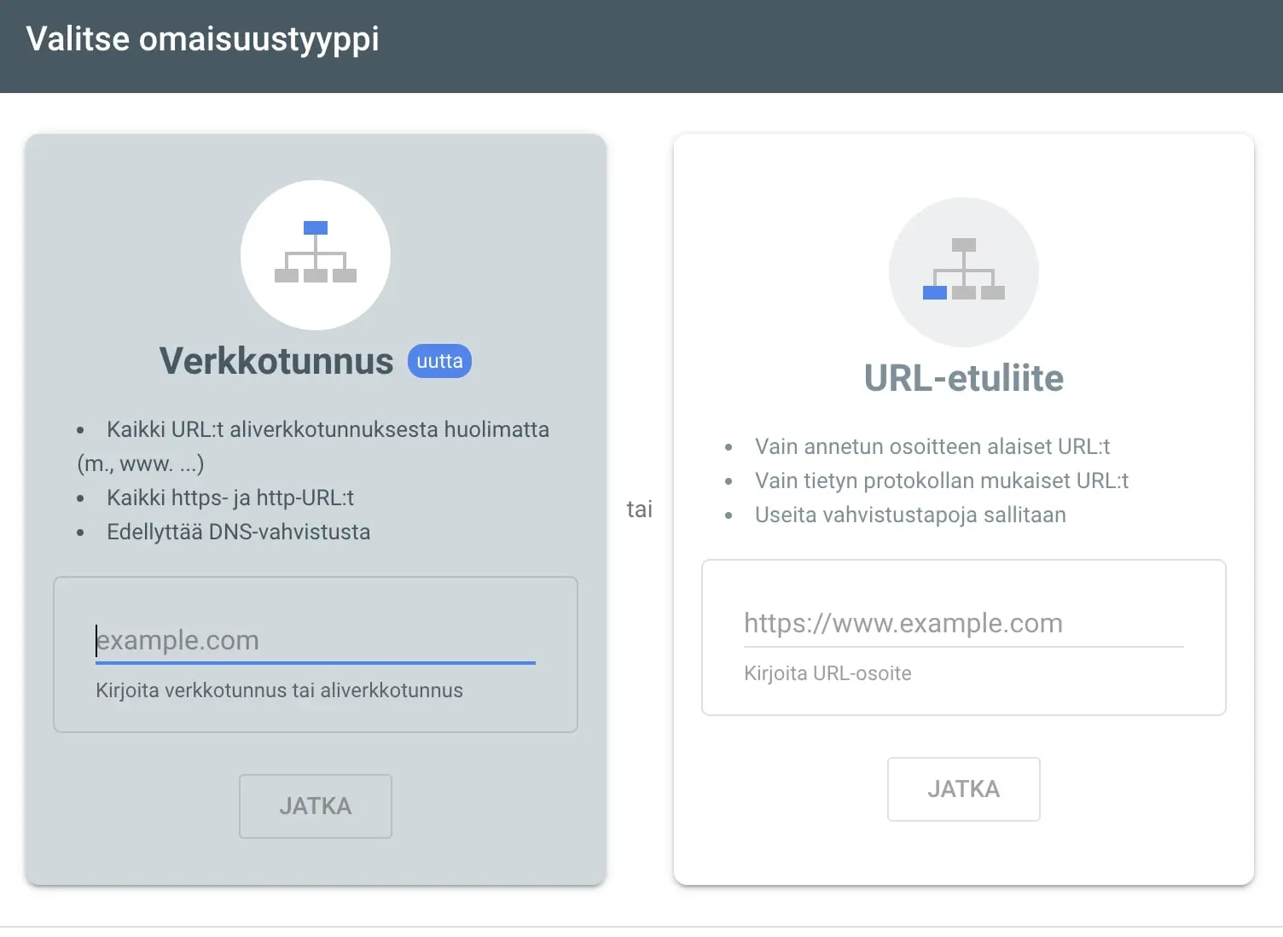Click "Useita vahvistustapoja sallitaan" bullet text
Viewport: 1283px width, 937px height.
pyautogui.click(x=910, y=515)
